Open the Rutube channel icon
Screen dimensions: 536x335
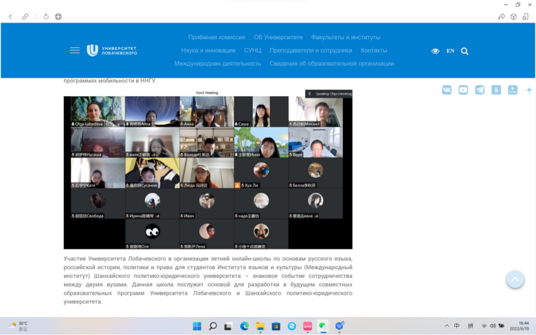pos(513,90)
